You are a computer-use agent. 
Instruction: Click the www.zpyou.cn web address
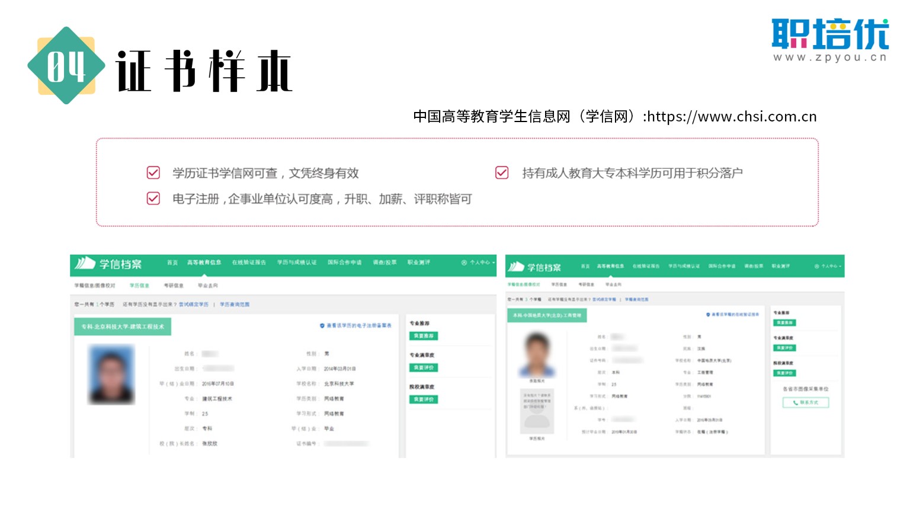(830, 57)
